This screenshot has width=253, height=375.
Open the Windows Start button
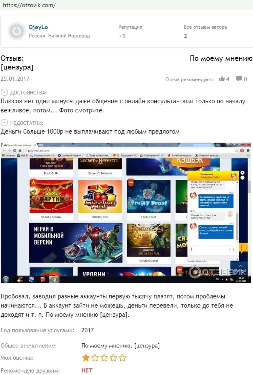6,279
